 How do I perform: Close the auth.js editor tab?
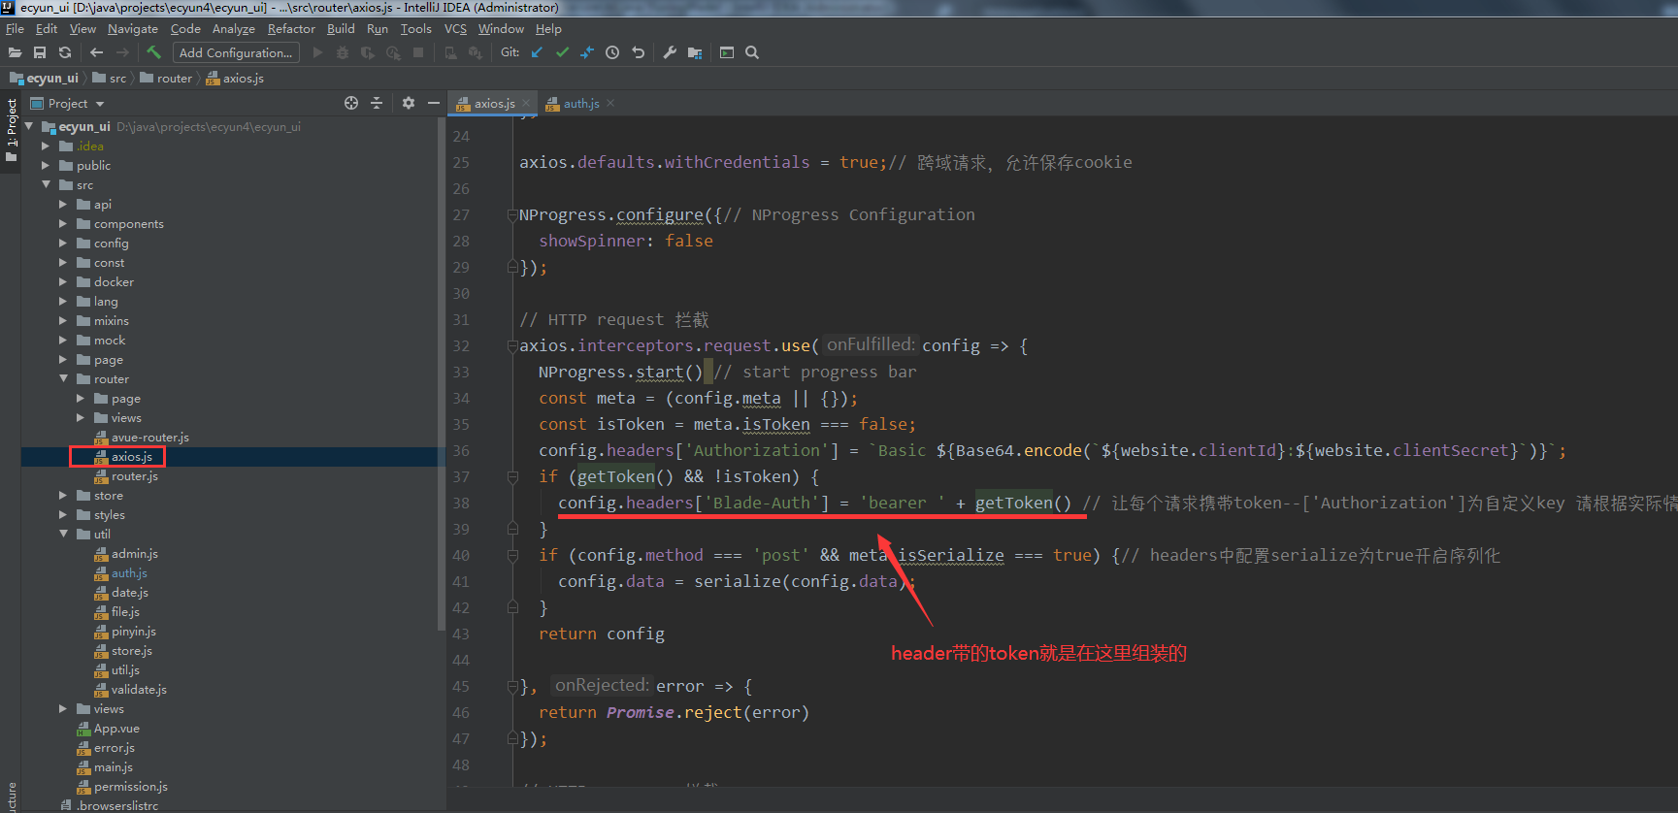coord(610,104)
